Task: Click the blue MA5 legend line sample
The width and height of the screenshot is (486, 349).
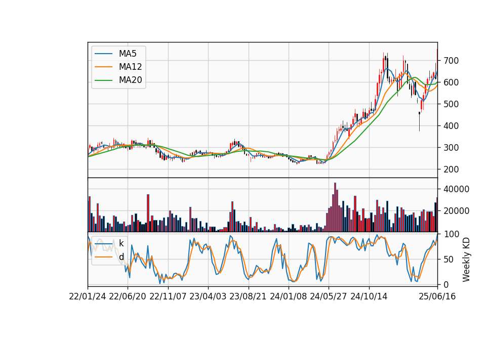Action: coord(103,54)
